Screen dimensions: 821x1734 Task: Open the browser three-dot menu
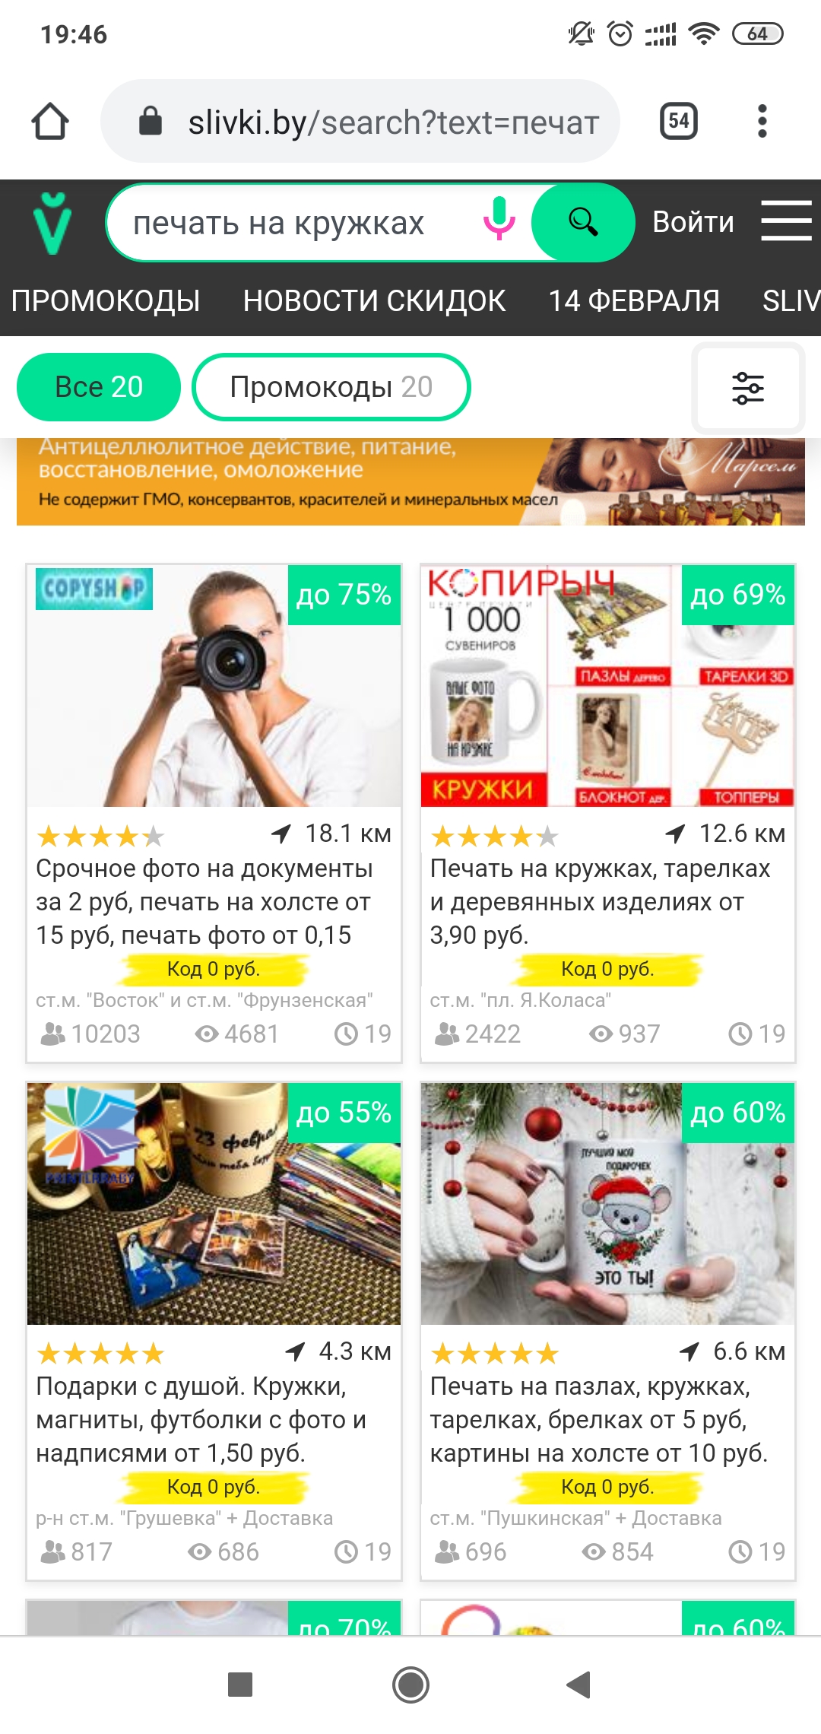(x=762, y=121)
